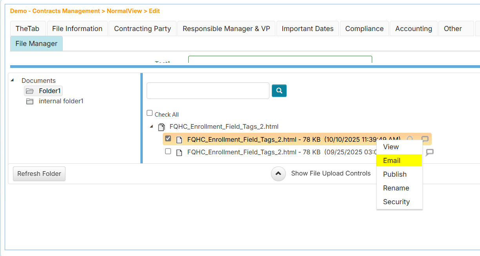Tick the Check All checkbox
Viewport: 480px width, 256px height.
click(149, 113)
